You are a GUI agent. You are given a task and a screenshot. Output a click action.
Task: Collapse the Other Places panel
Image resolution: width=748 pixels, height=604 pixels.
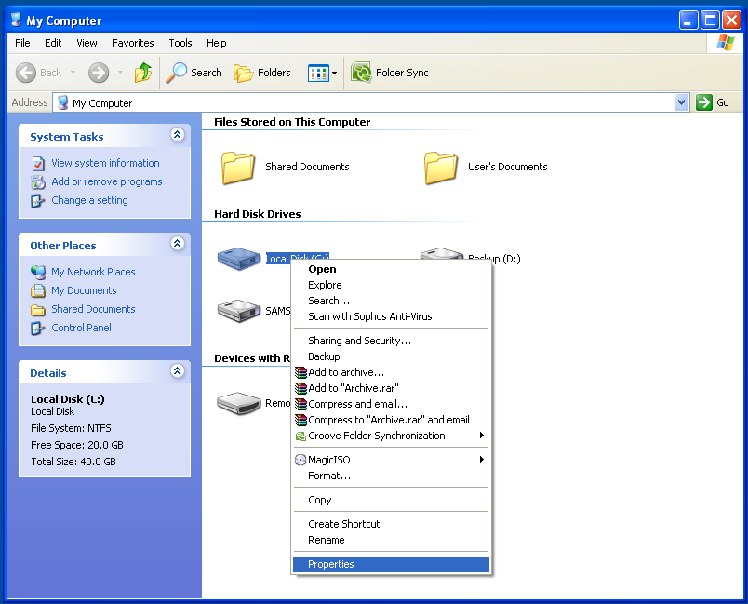pos(178,243)
